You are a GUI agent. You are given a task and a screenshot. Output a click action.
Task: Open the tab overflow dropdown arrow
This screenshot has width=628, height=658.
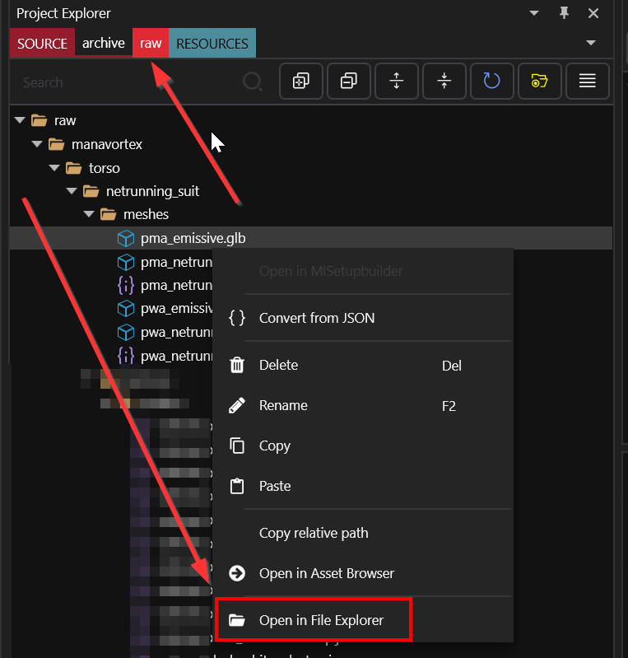coord(590,43)
